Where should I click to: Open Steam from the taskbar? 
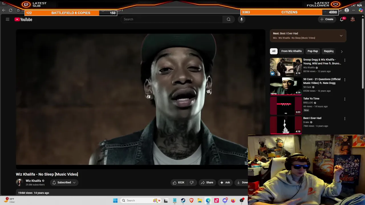point(183,200)
